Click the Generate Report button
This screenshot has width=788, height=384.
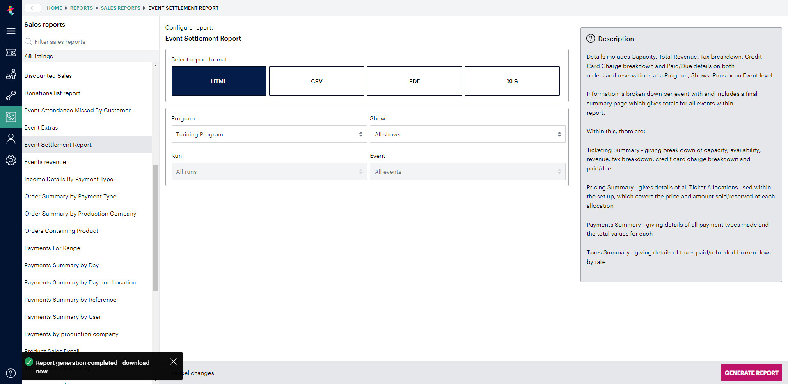coord(751,373)
